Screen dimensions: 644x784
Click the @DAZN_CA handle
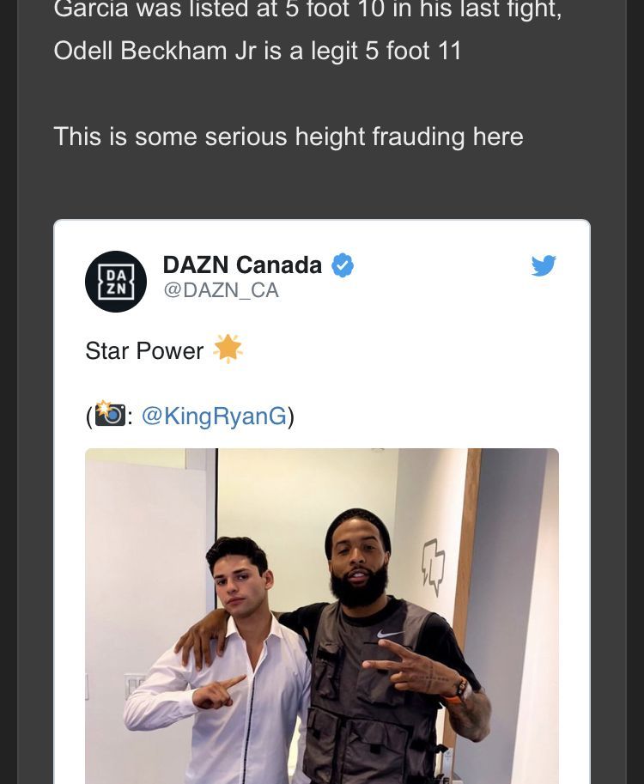221,290
